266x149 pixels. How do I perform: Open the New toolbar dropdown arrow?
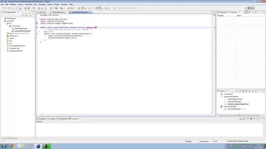click(x=6, y=8)
